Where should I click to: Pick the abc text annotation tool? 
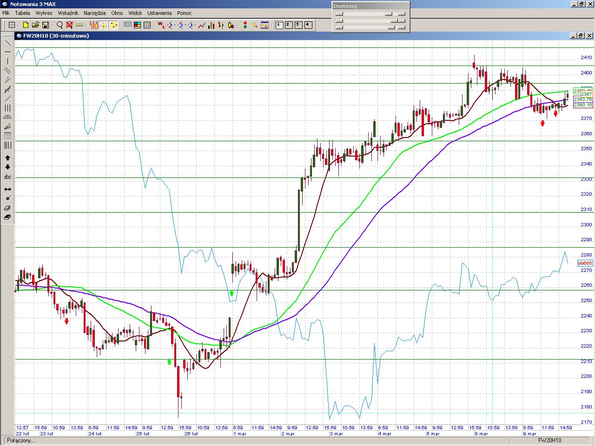pos(8,177)
